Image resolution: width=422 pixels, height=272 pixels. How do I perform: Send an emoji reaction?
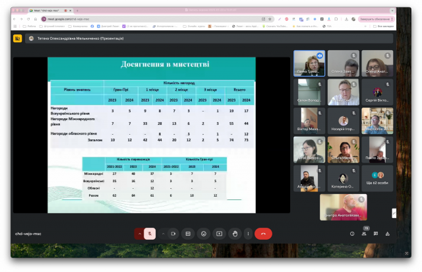tap(204, 233)
